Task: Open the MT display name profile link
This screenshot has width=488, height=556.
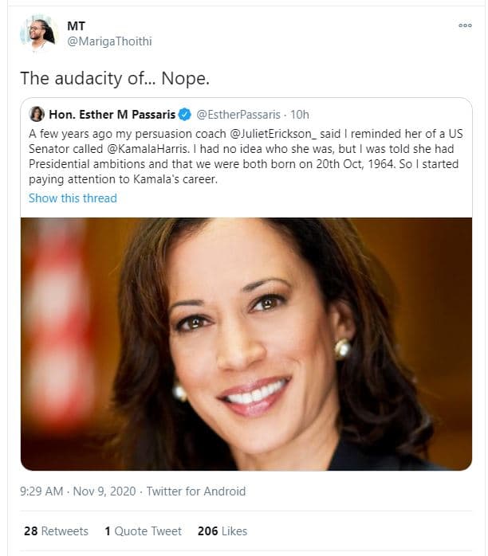Action: pyautogui.click(x=77, y=25)
